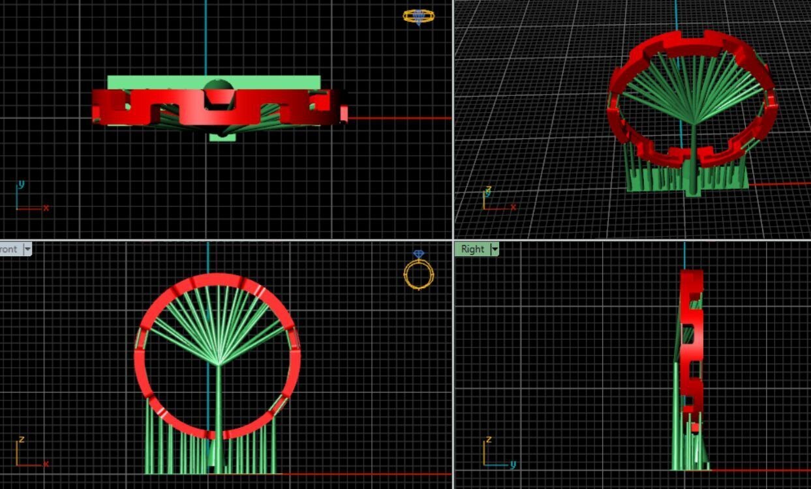Image resolution: width=811 pixels, height=489 pixels.
Task: Click the XZ axis indicator in the Front viewport
Action: 31,454
